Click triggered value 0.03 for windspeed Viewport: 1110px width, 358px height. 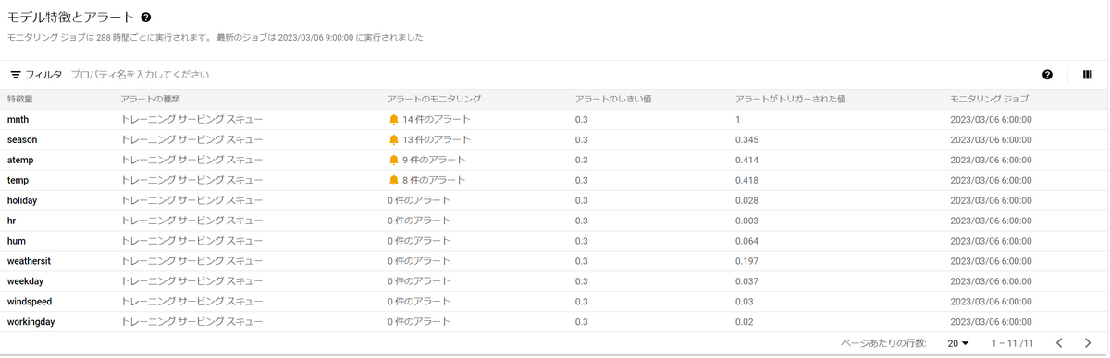[x=745, y=301]
